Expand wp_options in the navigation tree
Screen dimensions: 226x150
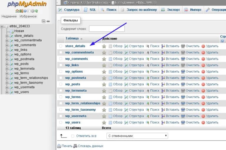[7, 55]
